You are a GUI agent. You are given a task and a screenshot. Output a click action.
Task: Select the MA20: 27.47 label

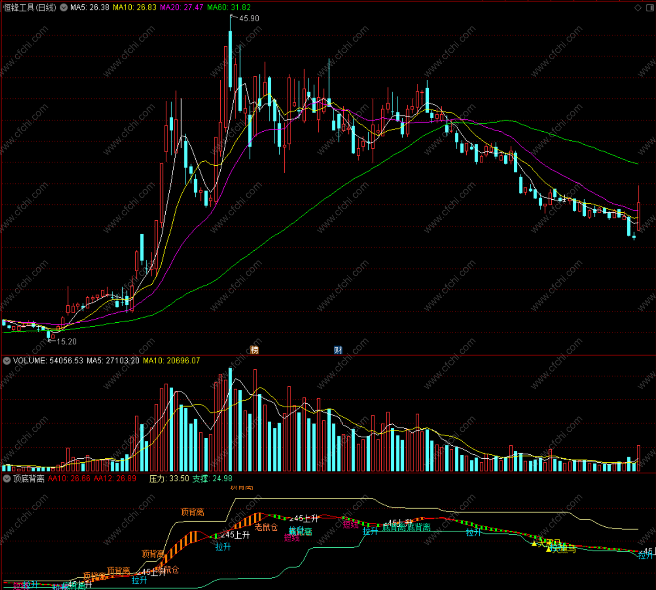(x=181, y=7)
